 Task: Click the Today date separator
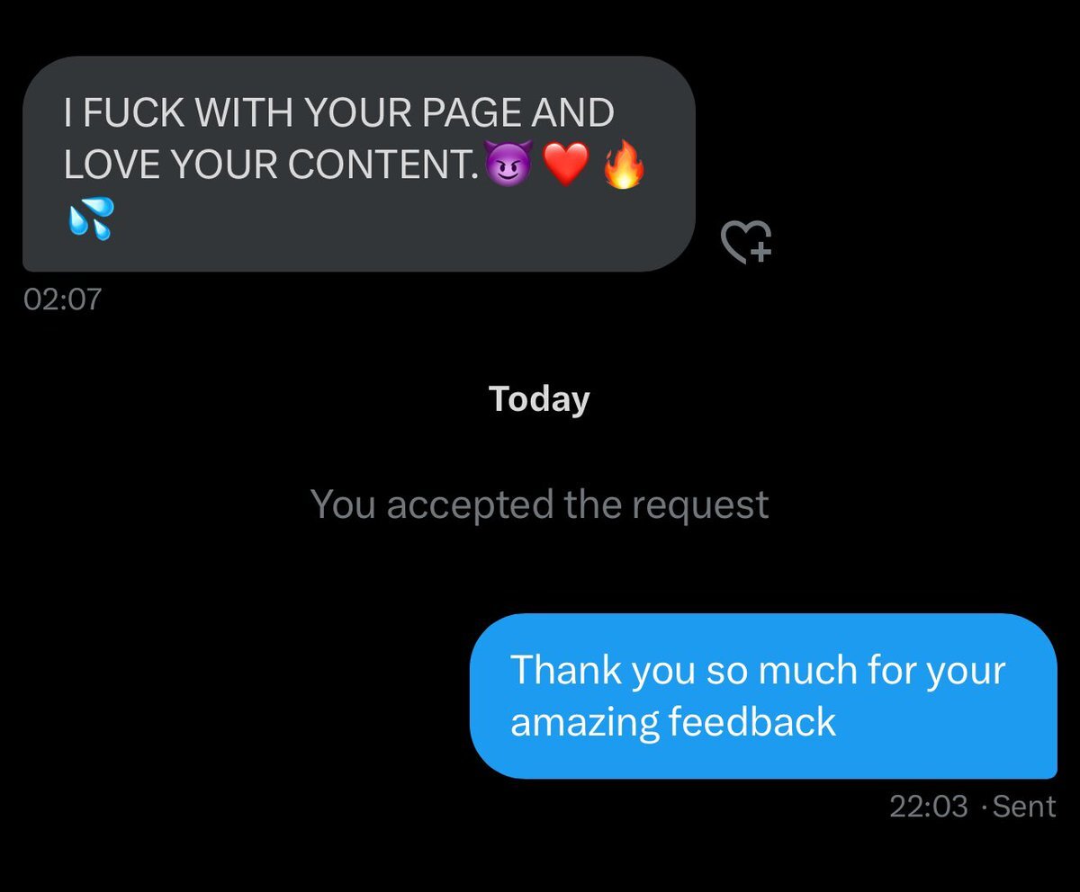(x=539, y=398)
